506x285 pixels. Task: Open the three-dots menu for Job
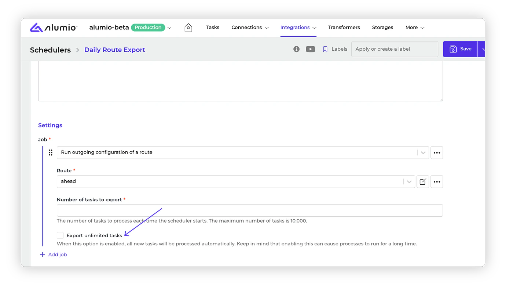[x=437, y=152]
